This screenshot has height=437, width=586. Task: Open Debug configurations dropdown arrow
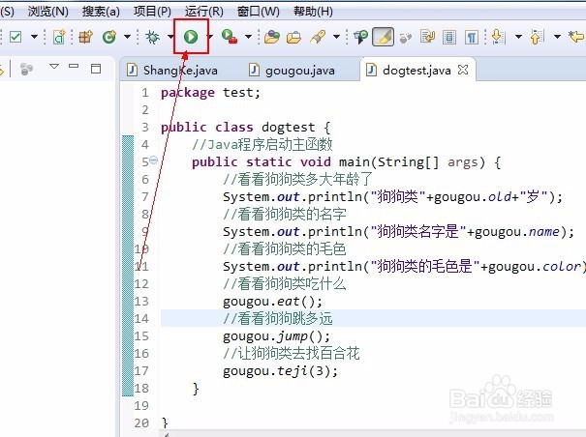[x=170, y=37]
